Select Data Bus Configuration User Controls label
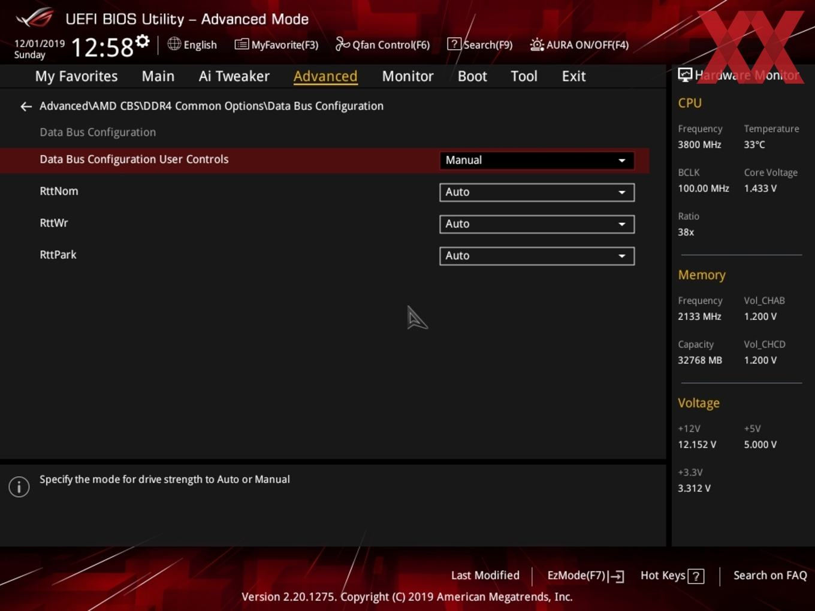Image resolution: width=815 pixels, height=611 pixels. 134,159
